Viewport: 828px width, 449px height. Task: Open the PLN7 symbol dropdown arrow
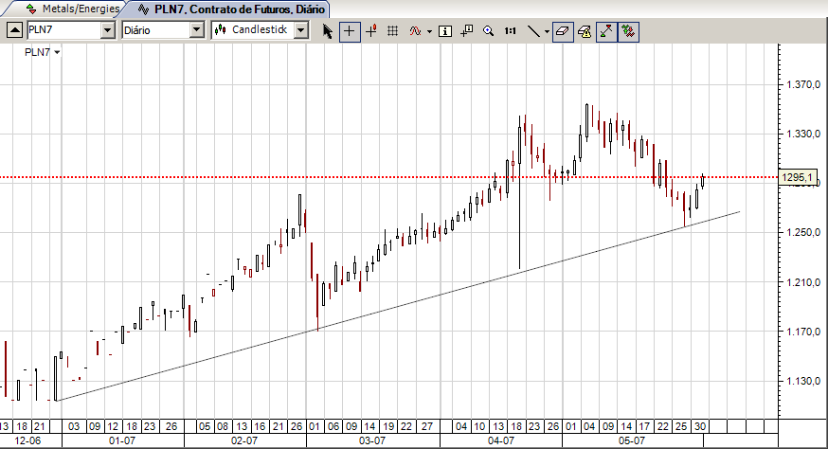point(108,30)
